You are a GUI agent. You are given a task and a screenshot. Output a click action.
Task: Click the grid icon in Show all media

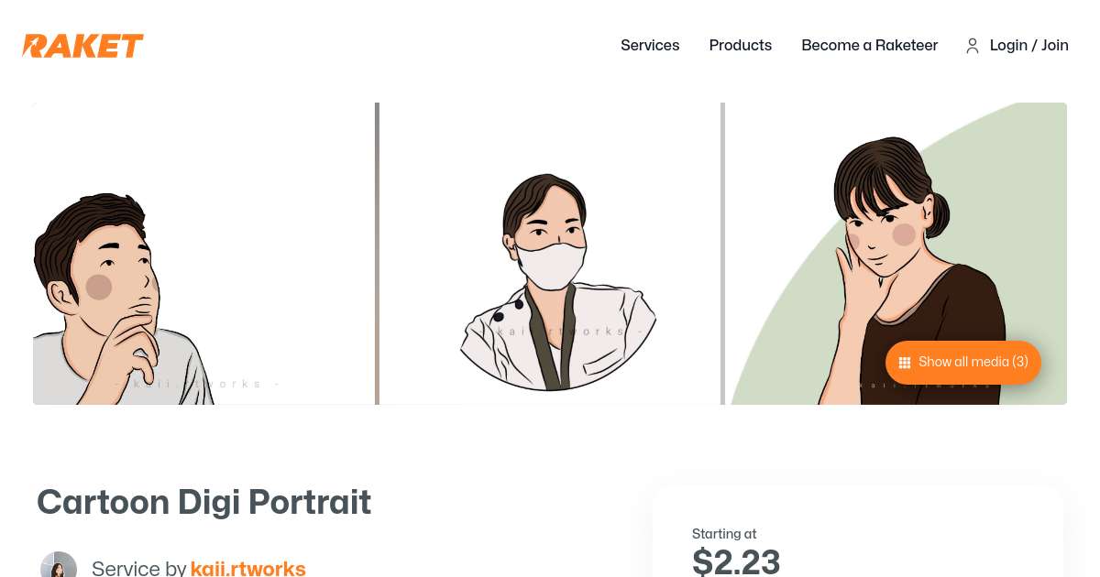905,363
